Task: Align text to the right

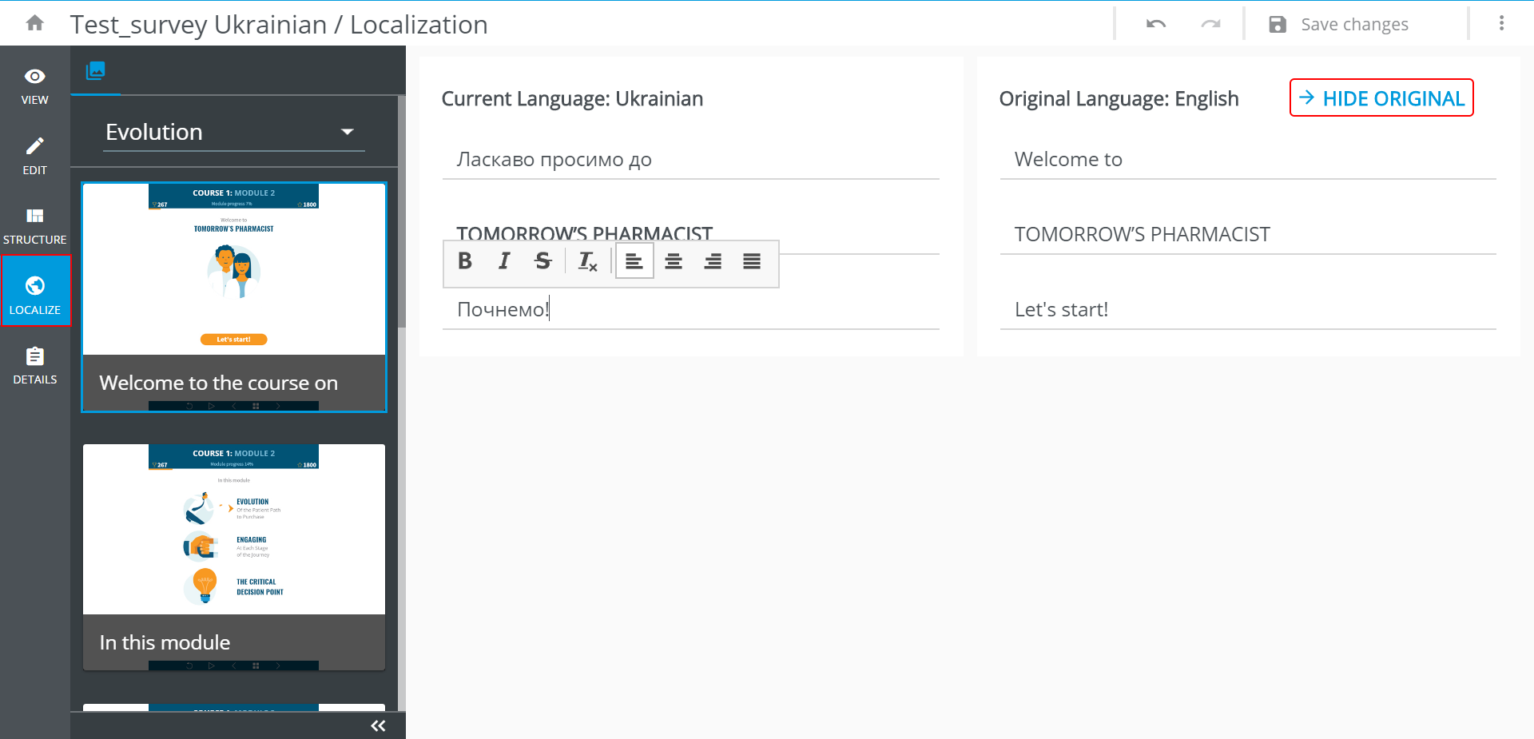Action: point(713,261)
